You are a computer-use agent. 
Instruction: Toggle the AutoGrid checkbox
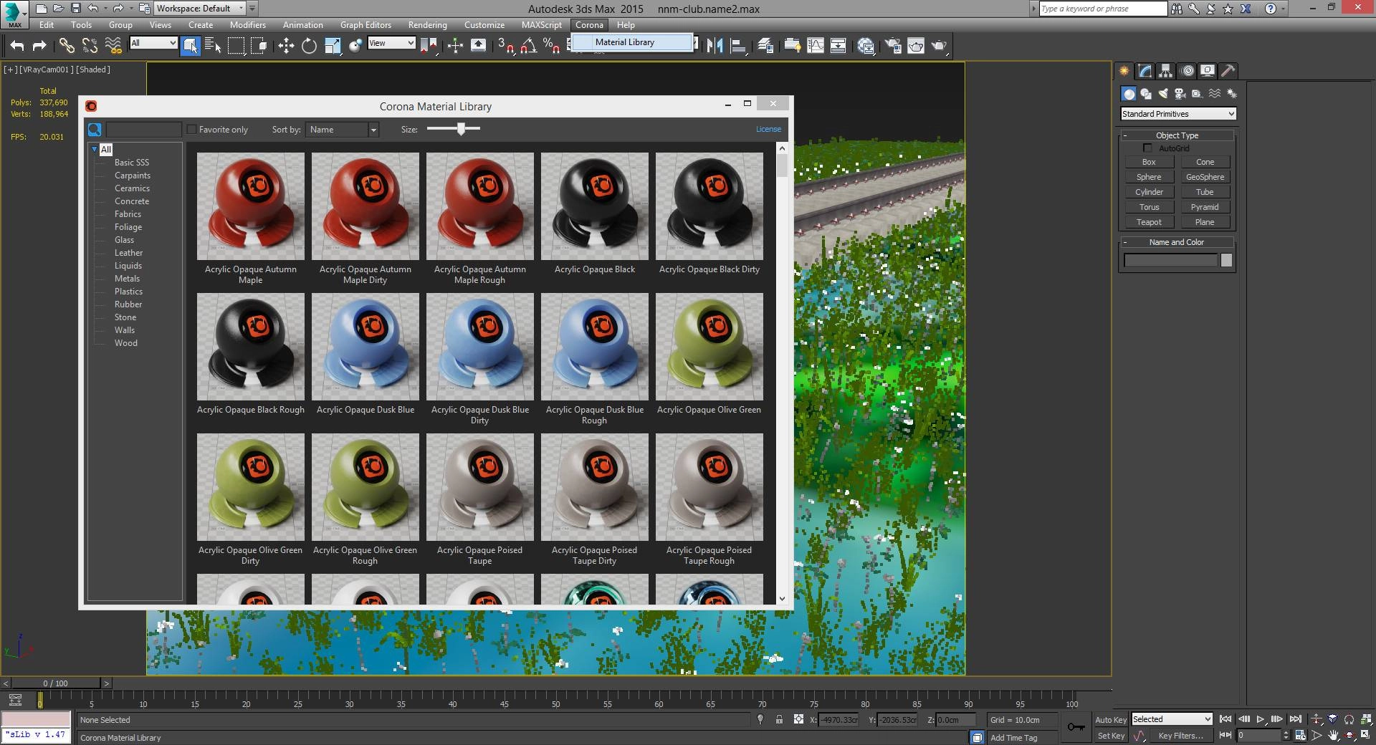[x=1147, y=148]
